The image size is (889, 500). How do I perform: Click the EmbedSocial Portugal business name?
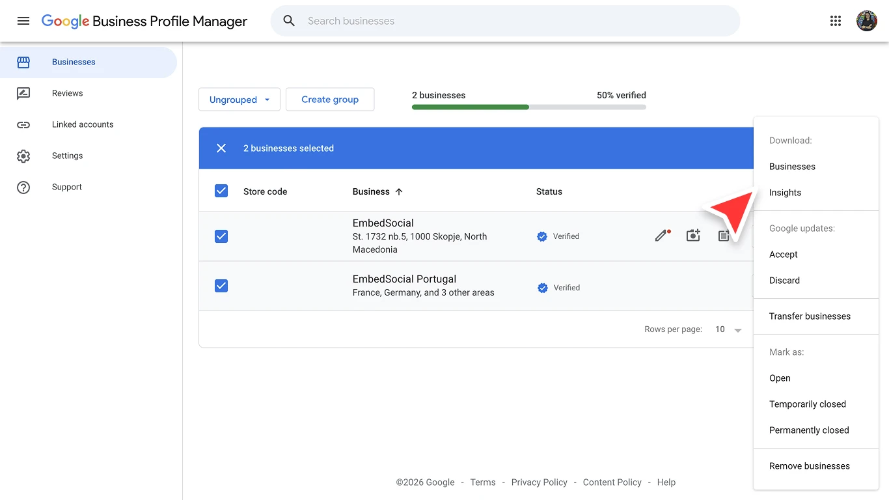pyautogui.click(x=405, y=279)
